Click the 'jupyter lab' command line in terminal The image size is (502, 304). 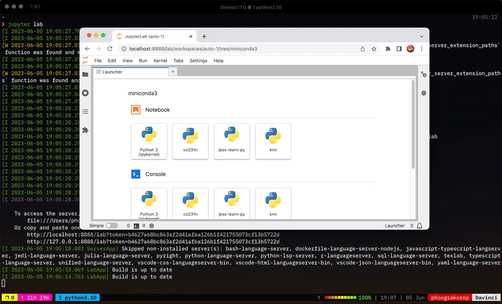[x=25, y=24]
